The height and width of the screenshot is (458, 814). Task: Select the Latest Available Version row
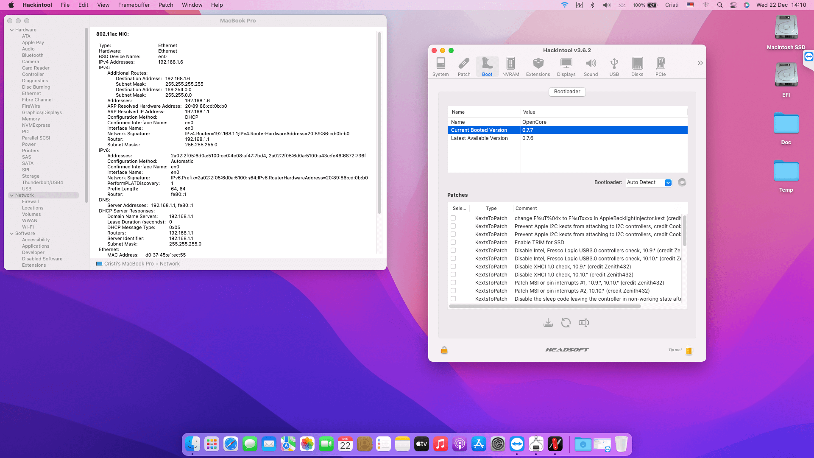point(567,138)
